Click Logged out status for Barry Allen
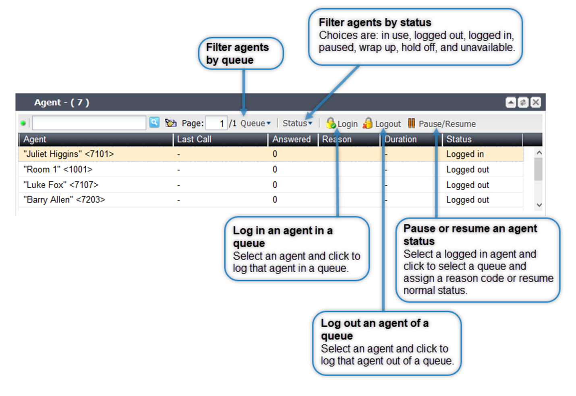Viewport: 576px width, 396px height. tap(467, 200)
